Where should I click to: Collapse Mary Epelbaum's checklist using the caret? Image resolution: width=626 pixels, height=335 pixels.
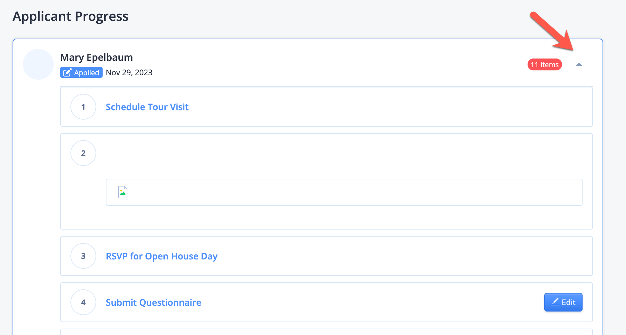pyautogui.click(x=579, y=65)
